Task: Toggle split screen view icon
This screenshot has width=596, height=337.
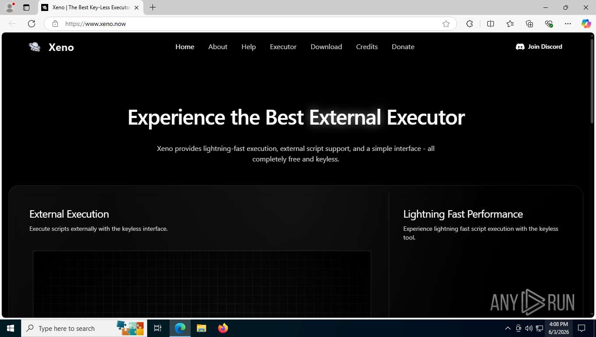Action: pos(491,24)
